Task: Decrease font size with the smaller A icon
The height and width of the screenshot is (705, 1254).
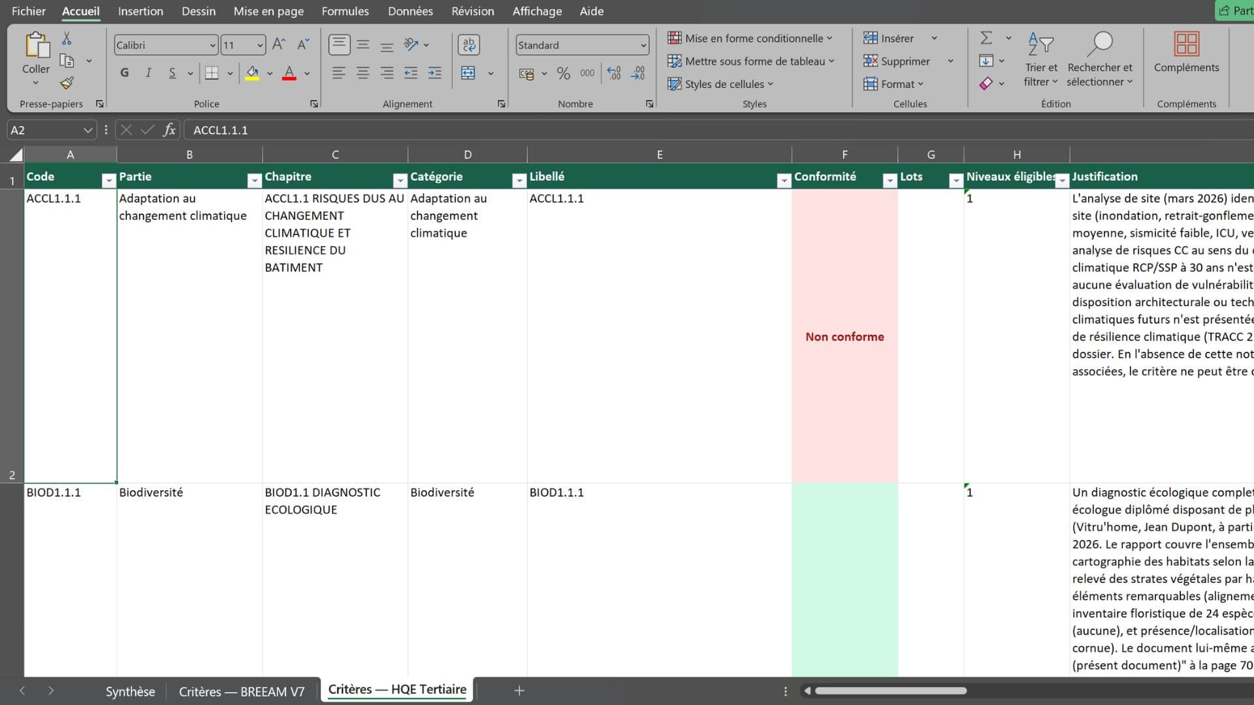Action: tap(303, 44)
